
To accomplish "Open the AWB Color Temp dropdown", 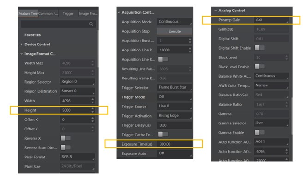I will [271, 85].
